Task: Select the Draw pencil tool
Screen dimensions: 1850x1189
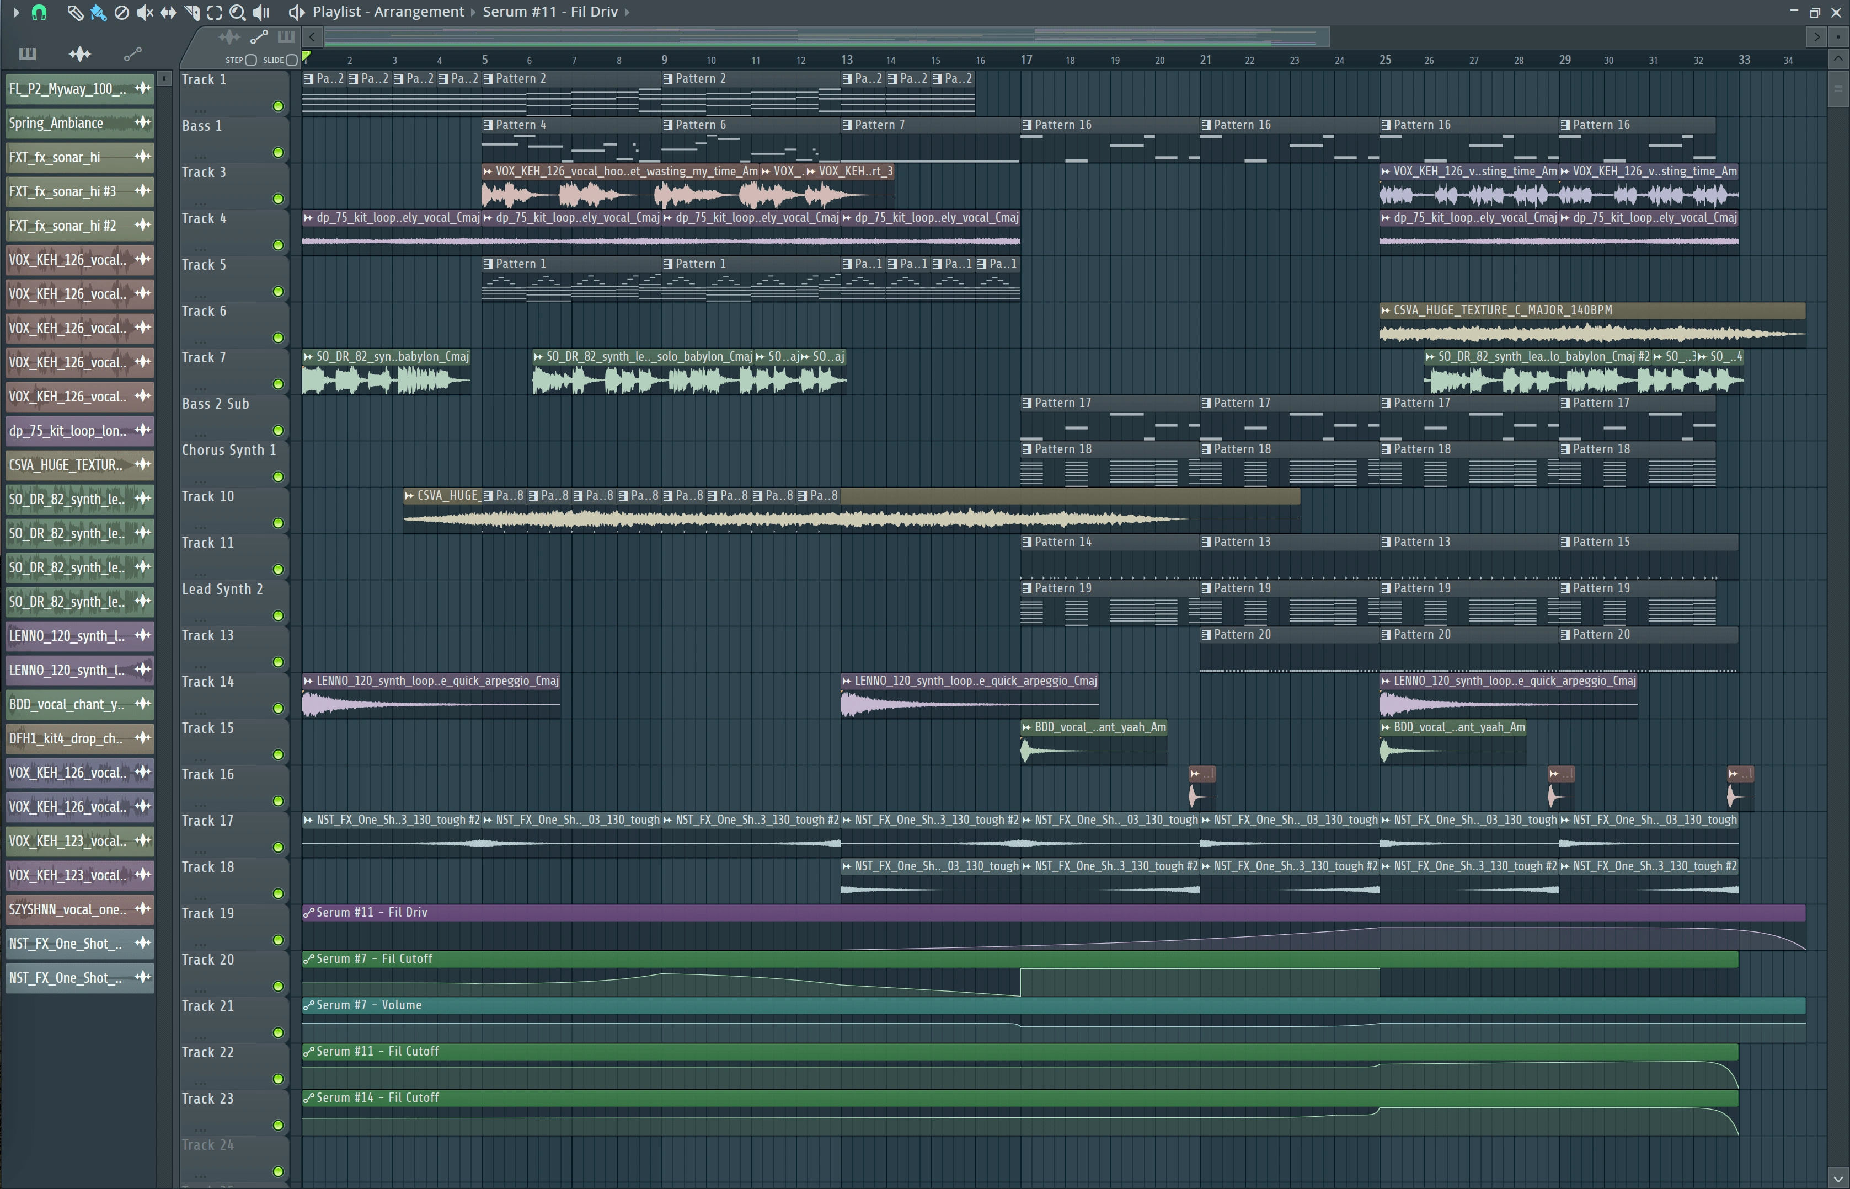Action: (75, 12)
